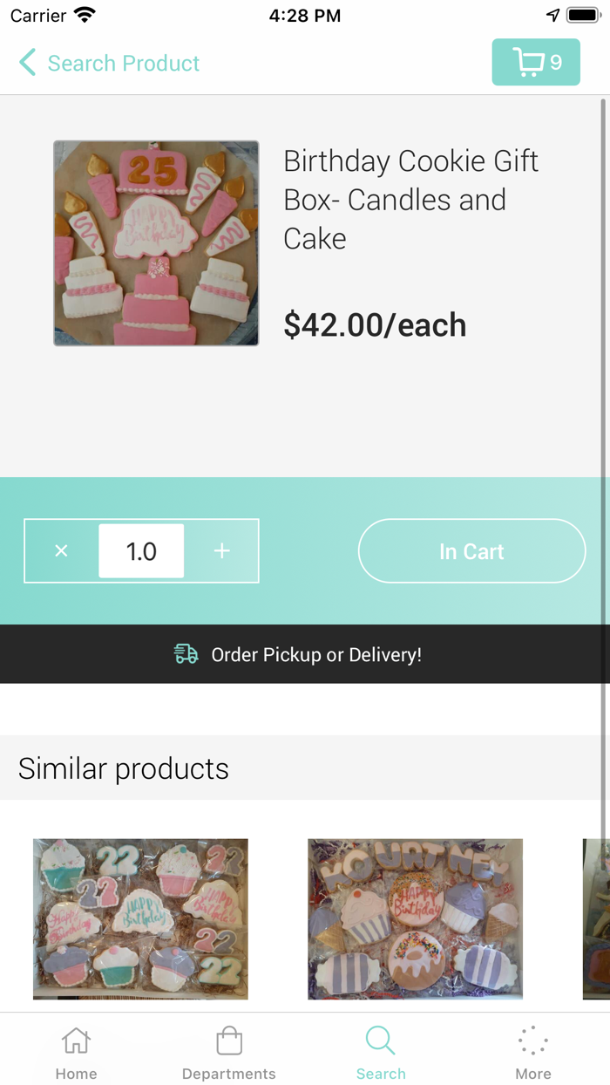This screenshot has height=1085, width=610.
Task: Edit the quantity field showing 1.0
Action: 141,551
